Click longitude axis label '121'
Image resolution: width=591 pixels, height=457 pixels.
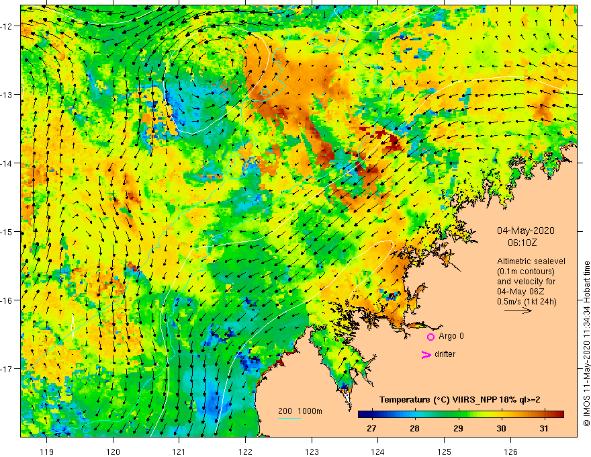pos(179,452)
